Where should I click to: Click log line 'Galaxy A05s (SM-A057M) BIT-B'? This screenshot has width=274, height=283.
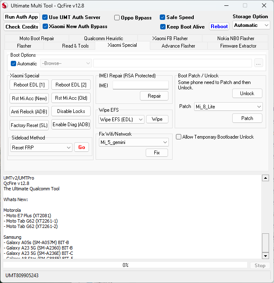[36, 242]
